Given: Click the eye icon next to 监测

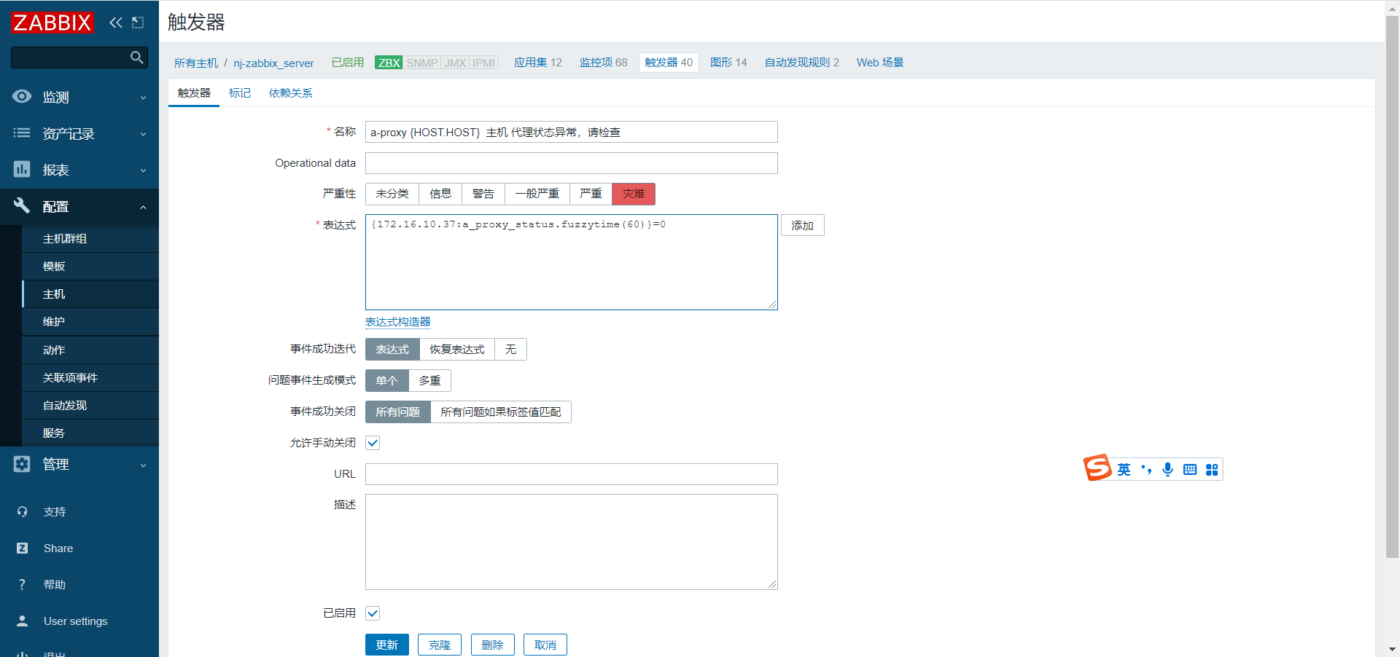Looking at the screenshot, I should 22,96.
